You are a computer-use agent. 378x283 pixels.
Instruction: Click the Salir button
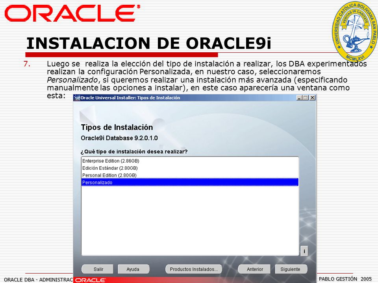tap(97, 269)
